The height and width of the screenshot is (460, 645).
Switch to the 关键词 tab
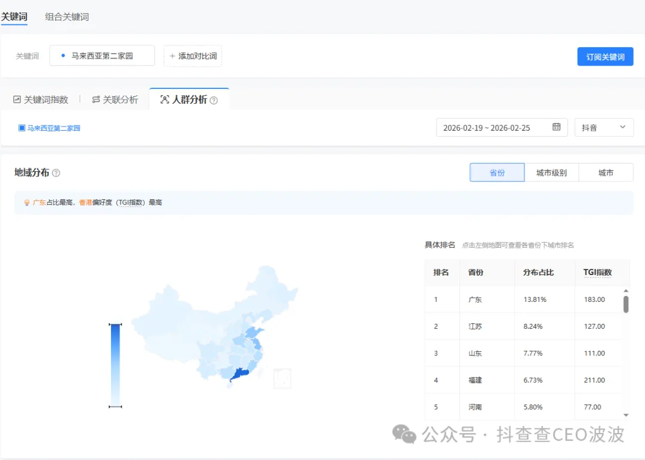(x=16, y=17)
